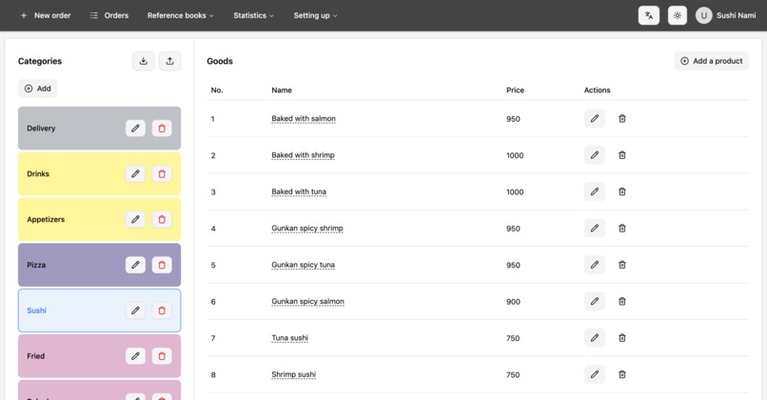
Task: Click the language translate icon button
Action: [649, 15]
